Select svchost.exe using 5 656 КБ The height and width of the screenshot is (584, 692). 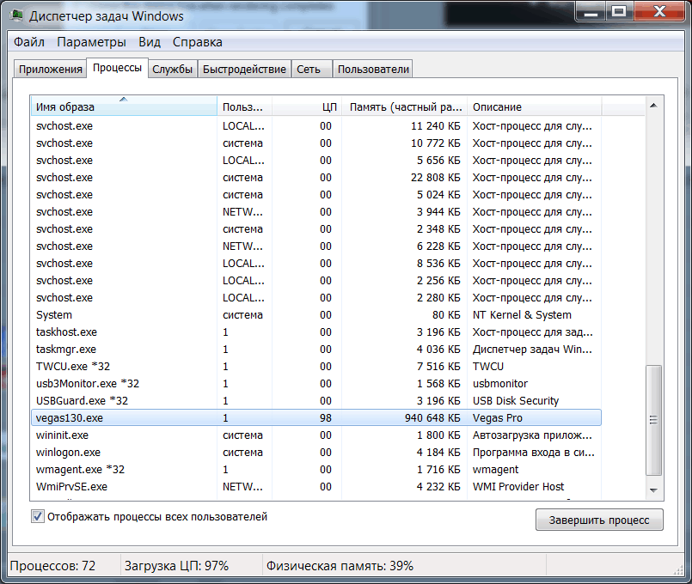click(316, 161)
